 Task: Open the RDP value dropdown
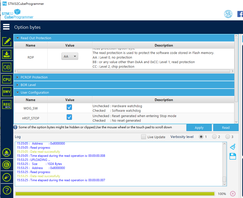(x=70, y=56)
